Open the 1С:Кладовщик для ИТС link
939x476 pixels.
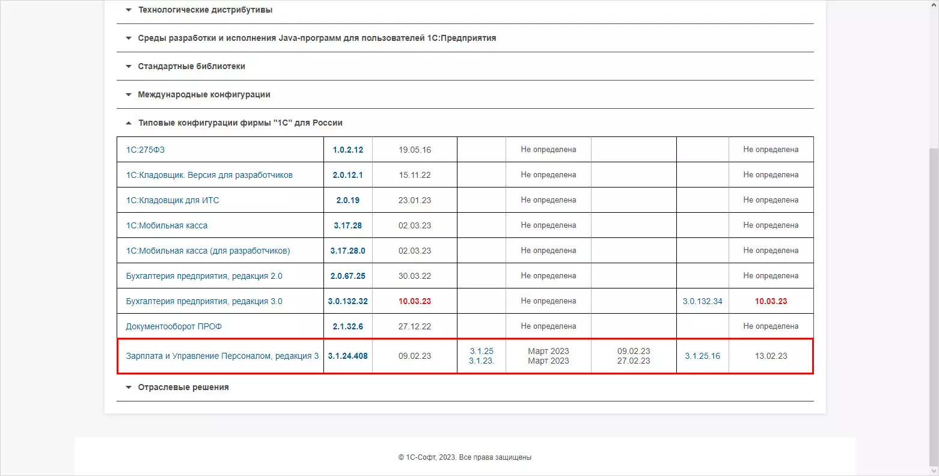[173, 200]
